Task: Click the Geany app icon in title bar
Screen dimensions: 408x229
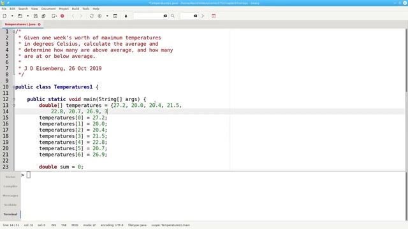Action: pos(3,3)
